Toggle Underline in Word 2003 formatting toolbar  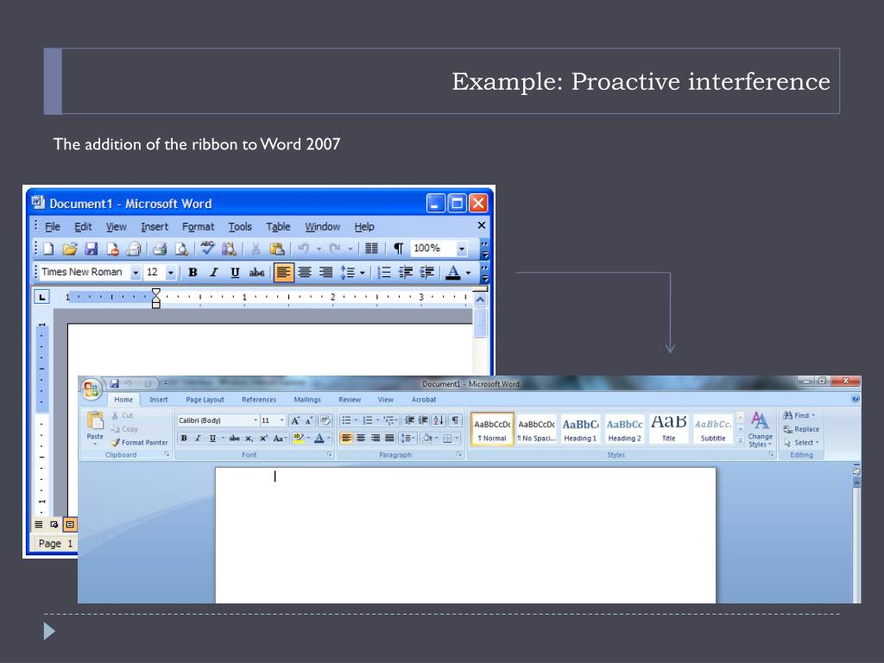[x=235, y=273]
